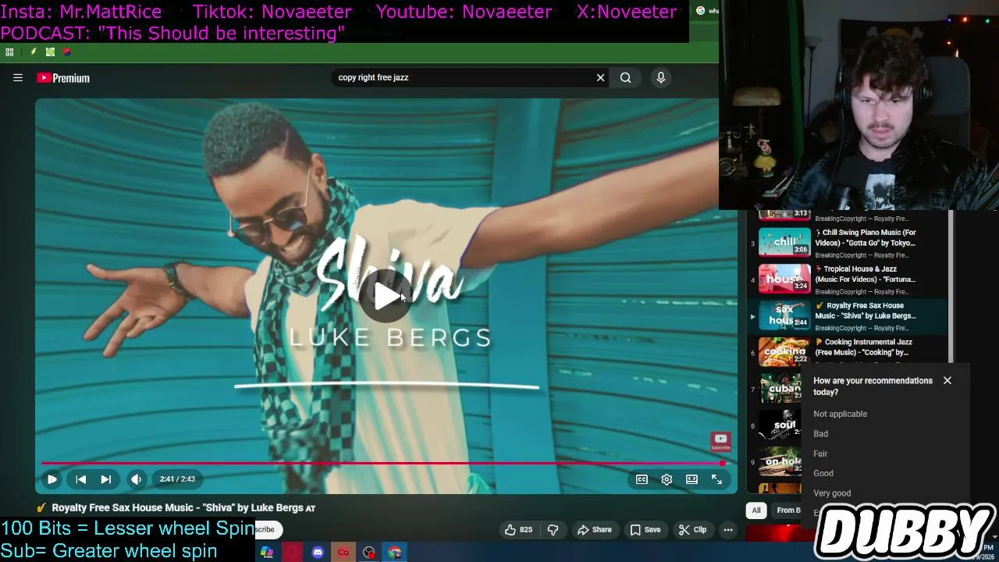Screen dimensions: 999x562
Task: Open the 'Ca' app in the taskbar
Action: coord(343,553)
